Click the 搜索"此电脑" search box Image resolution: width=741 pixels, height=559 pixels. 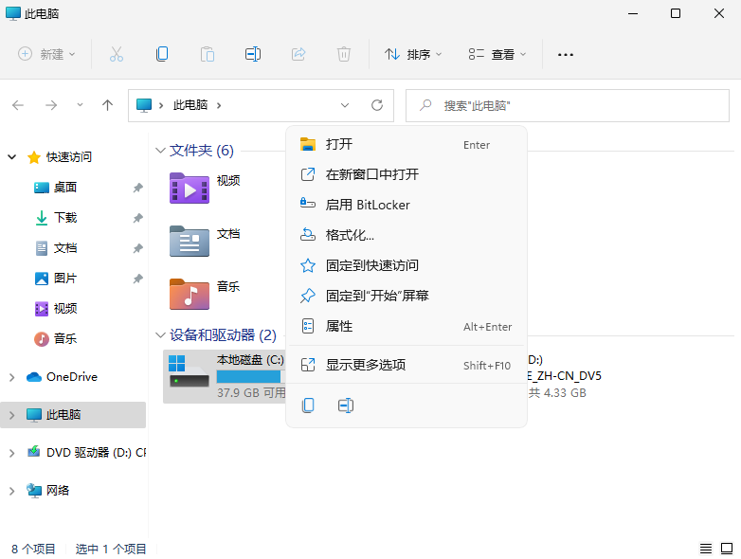[x=569, y=105]
